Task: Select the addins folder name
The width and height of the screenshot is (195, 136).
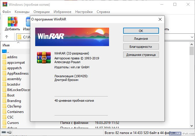Action: click(x=12, y=57)
